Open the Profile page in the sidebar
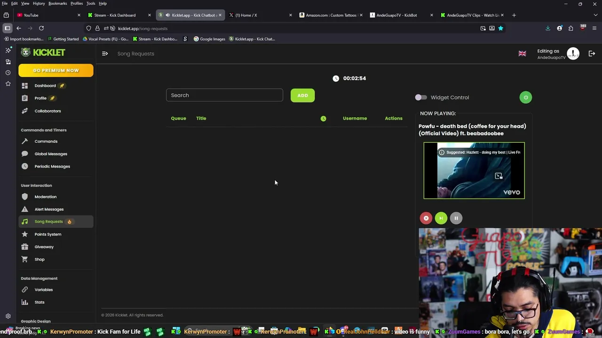The width and height of the screenshot is (602, 338). (x=55, y=98)
